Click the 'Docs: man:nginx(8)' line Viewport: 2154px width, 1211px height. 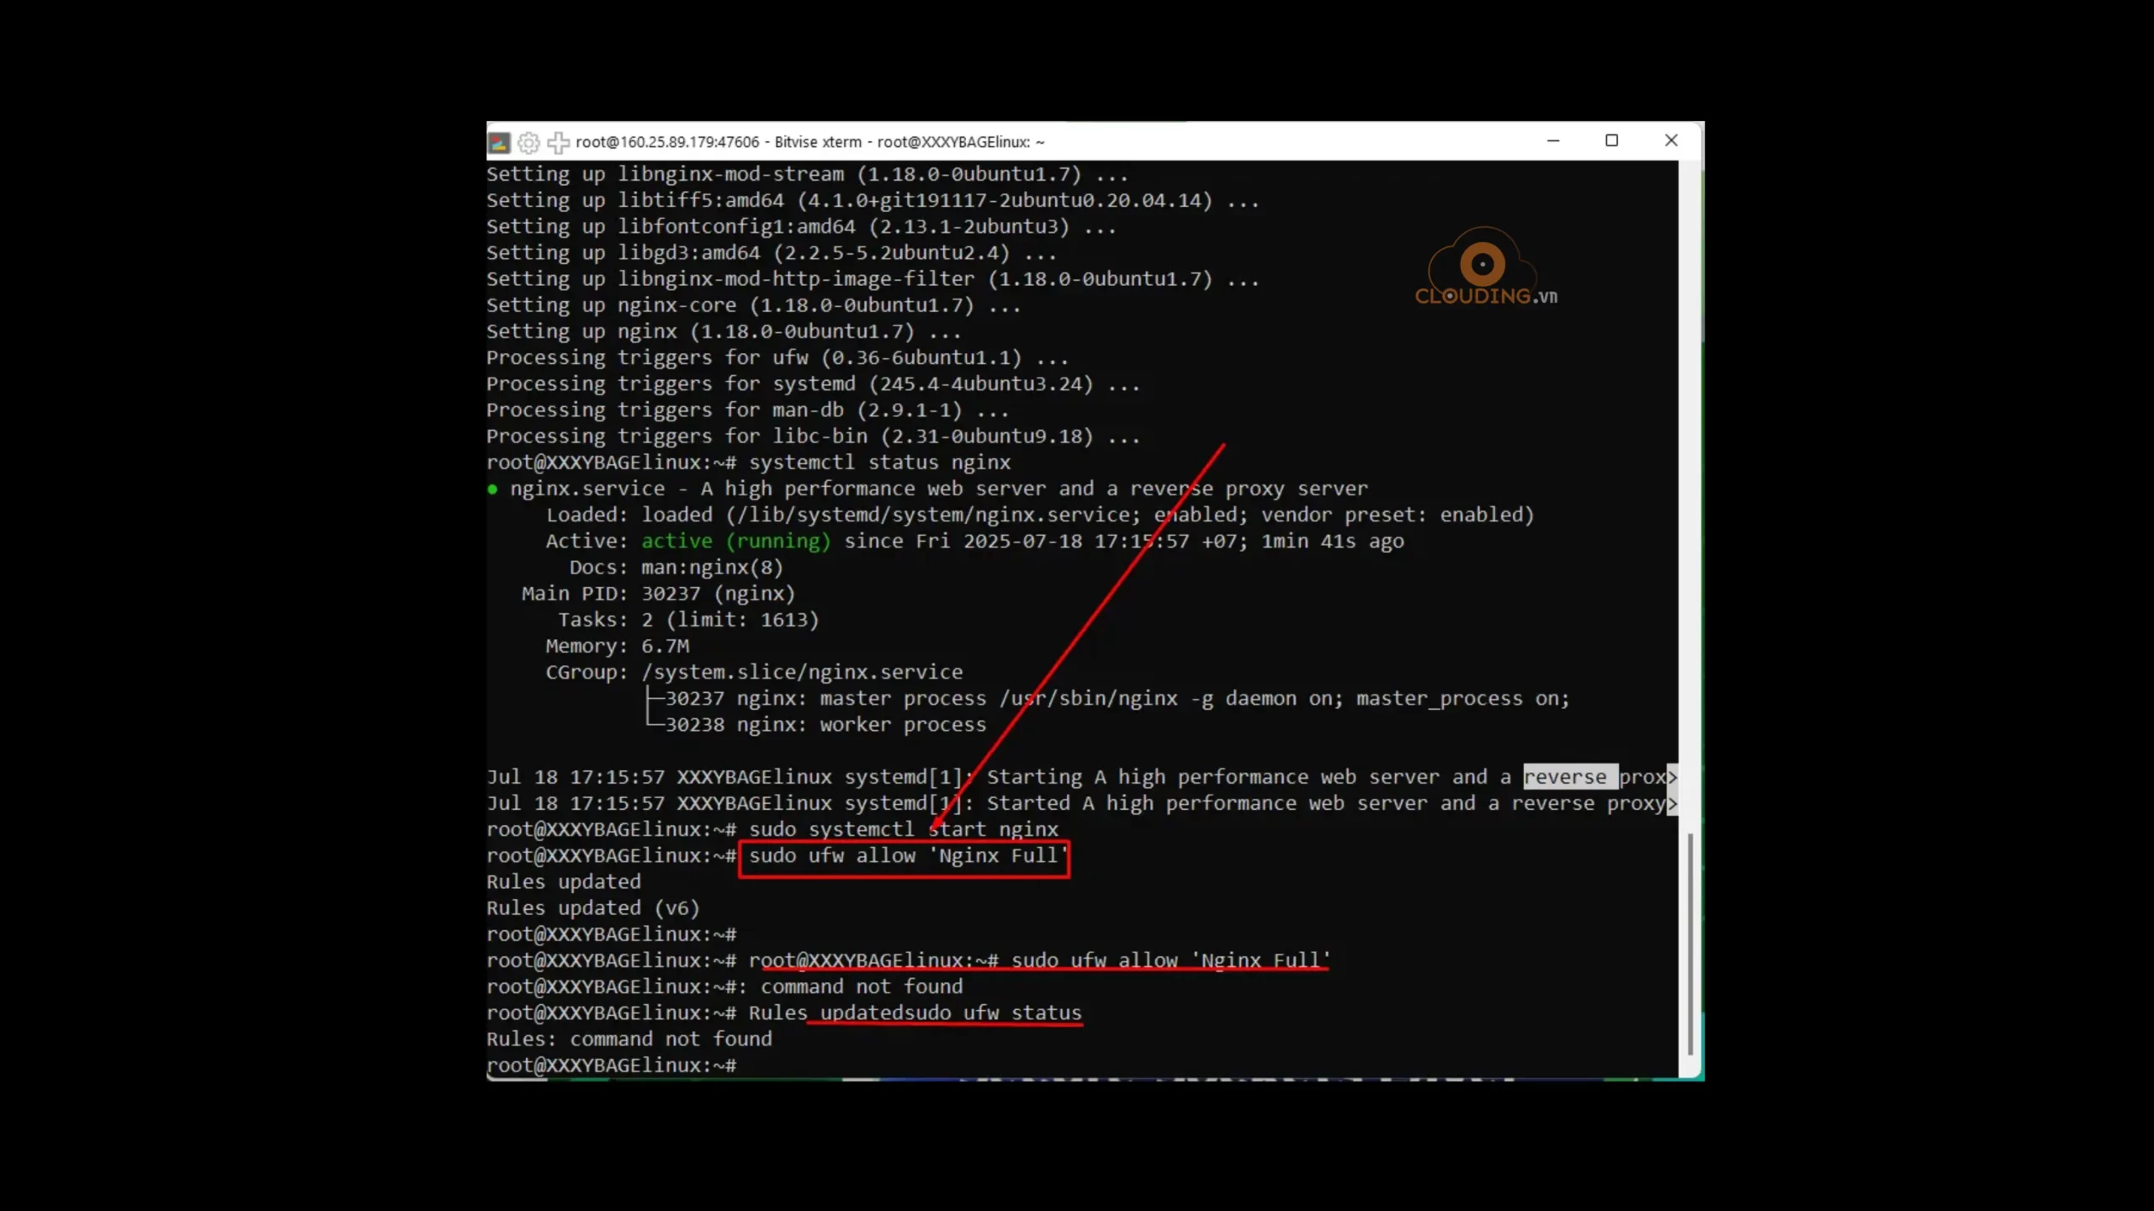click(676, 567)
